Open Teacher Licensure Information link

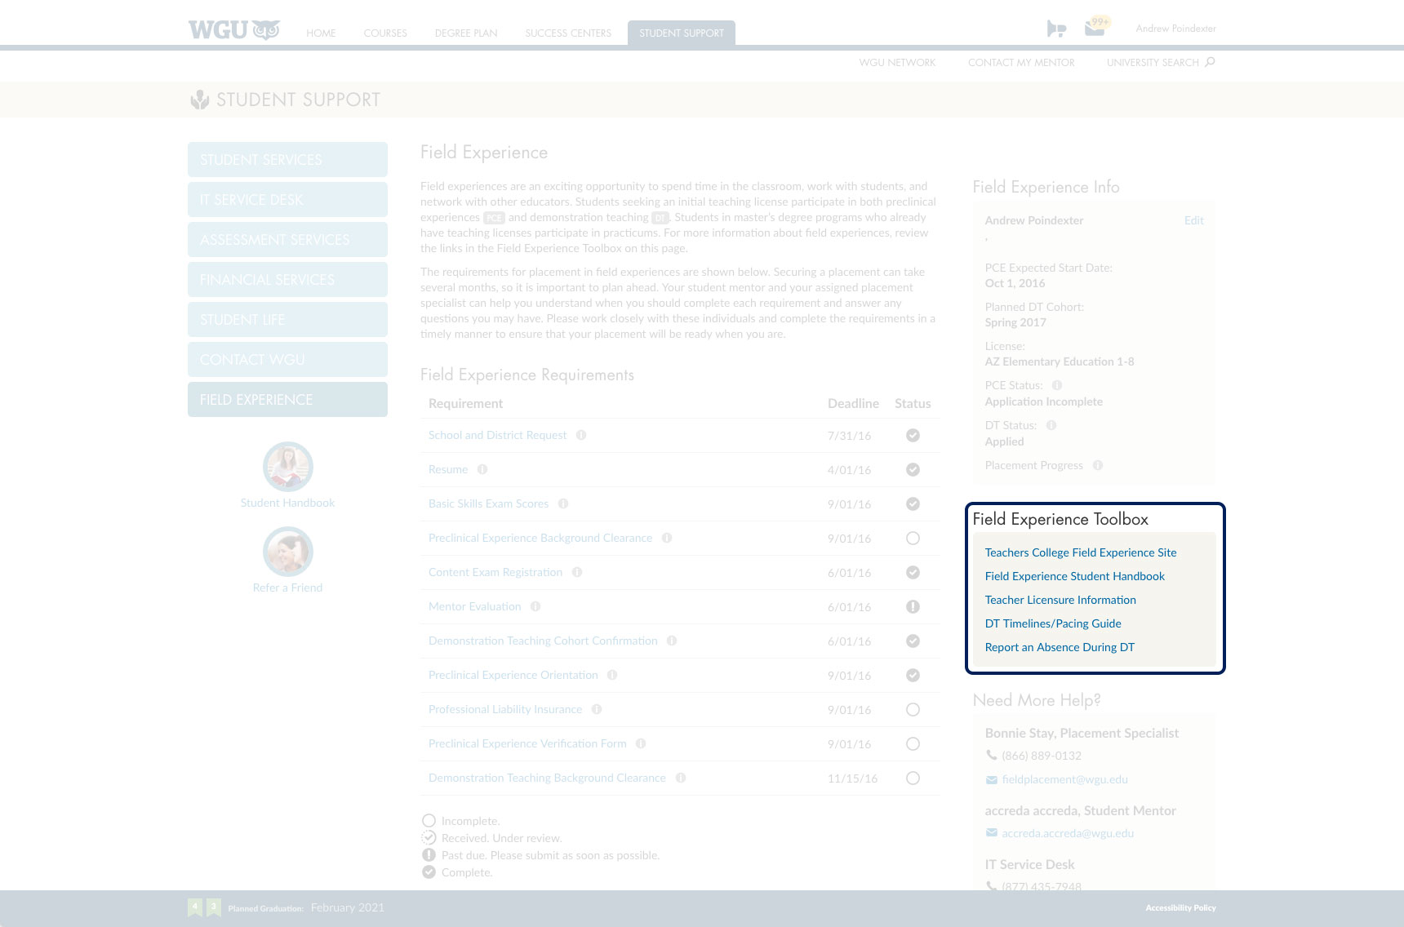click(1060, 600)
